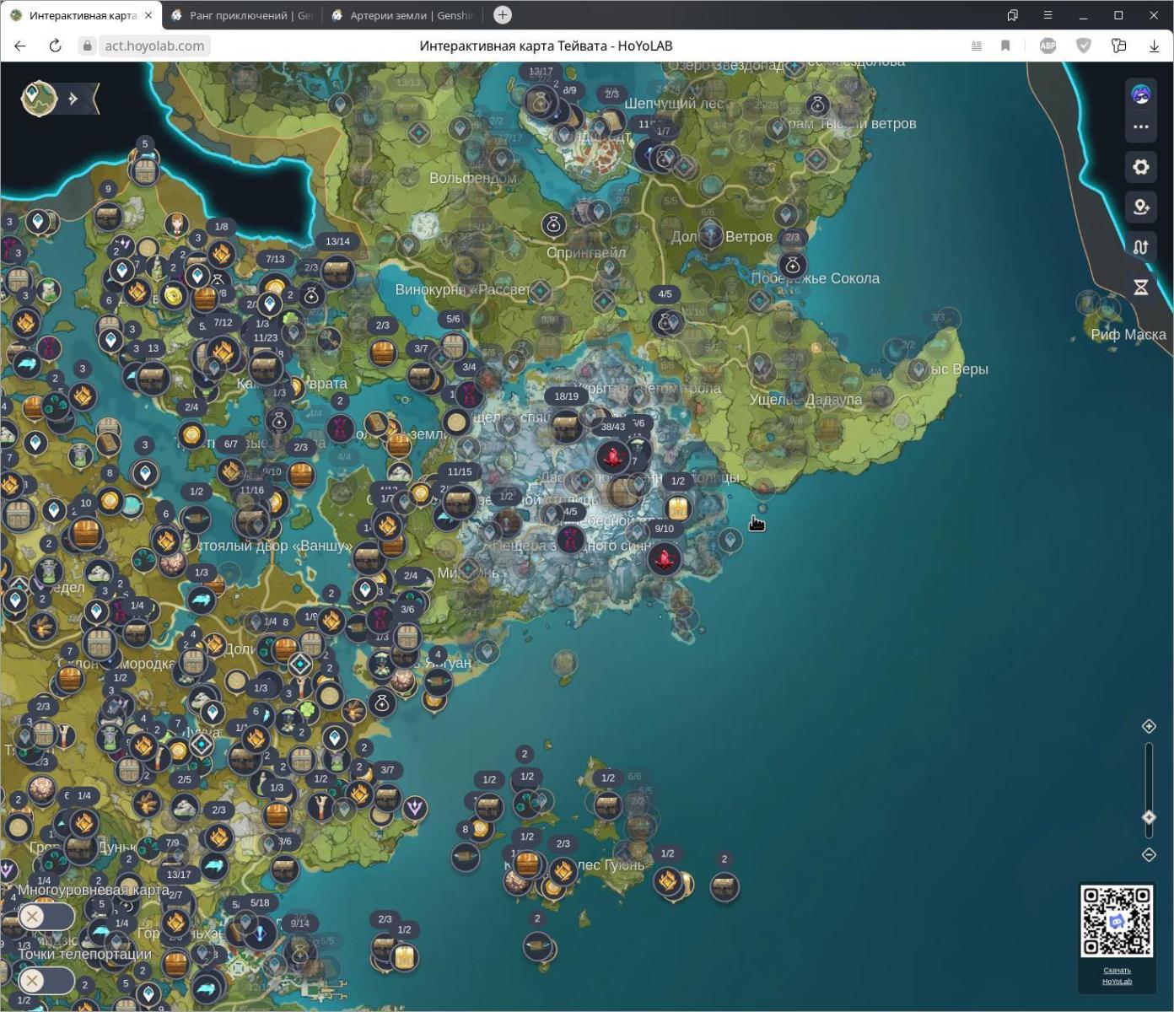Select the add custom pin tool
Screen dimensions: 1174x1012
pos(1140,207)
